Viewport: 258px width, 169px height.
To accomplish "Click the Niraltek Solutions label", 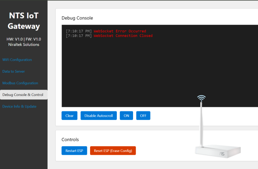I will tap(24, 44).
